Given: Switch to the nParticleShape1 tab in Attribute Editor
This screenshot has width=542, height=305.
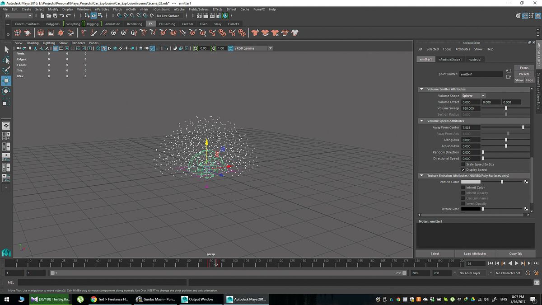Looking at the screenshot, I should click(x=450, y=59).
